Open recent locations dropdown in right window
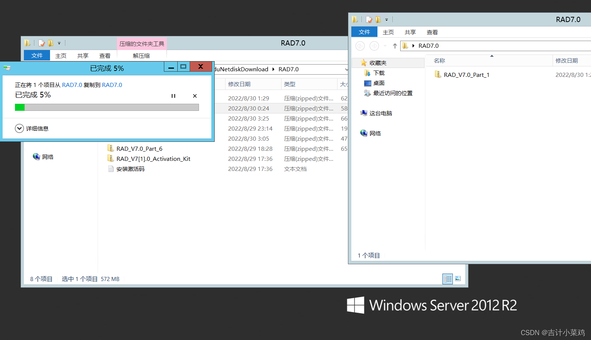Screen dimensions: 591x340 tap(385, 46)
